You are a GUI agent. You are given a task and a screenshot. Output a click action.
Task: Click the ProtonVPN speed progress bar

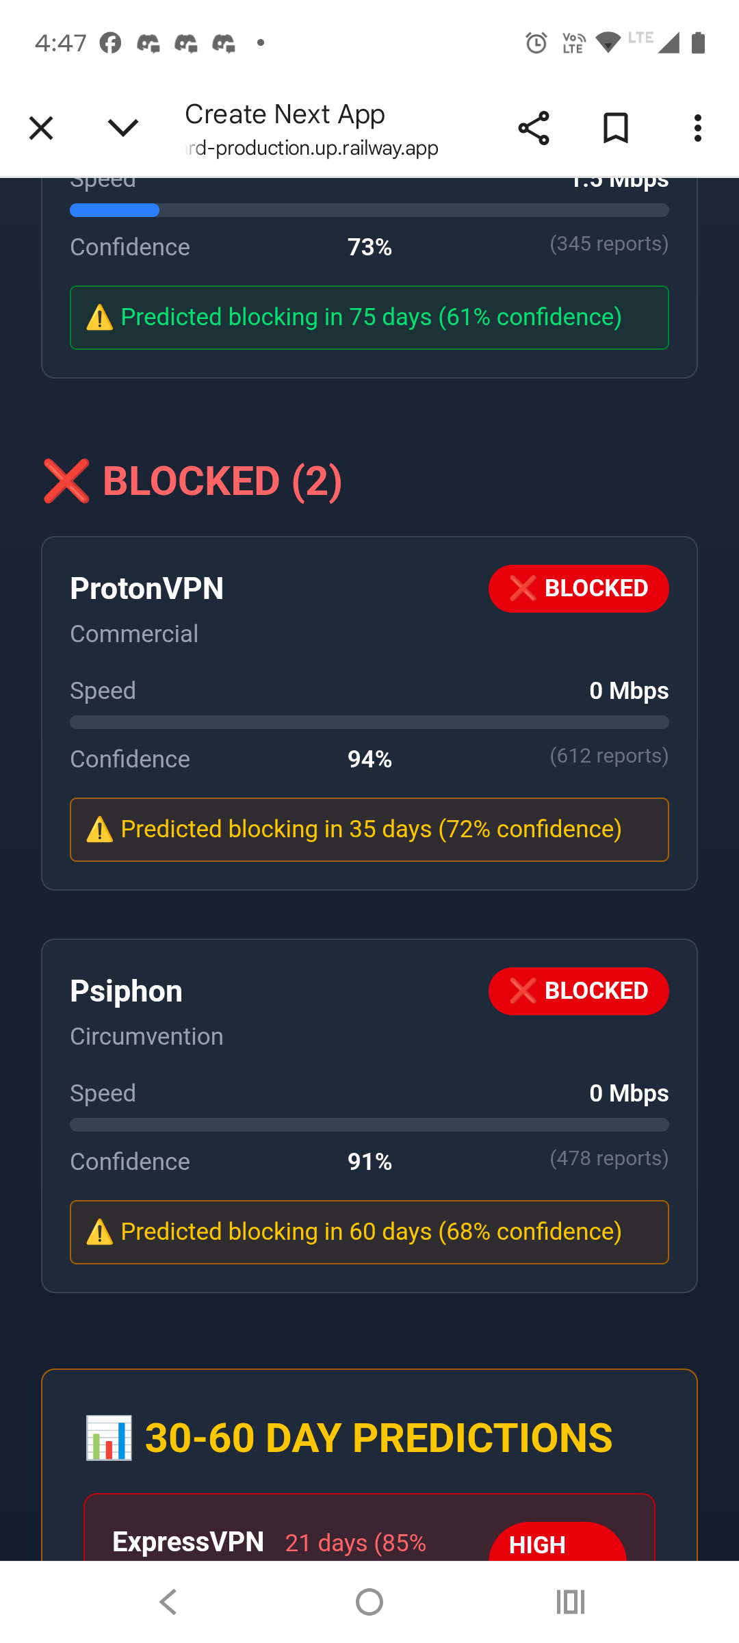click(x=369, y=722)
